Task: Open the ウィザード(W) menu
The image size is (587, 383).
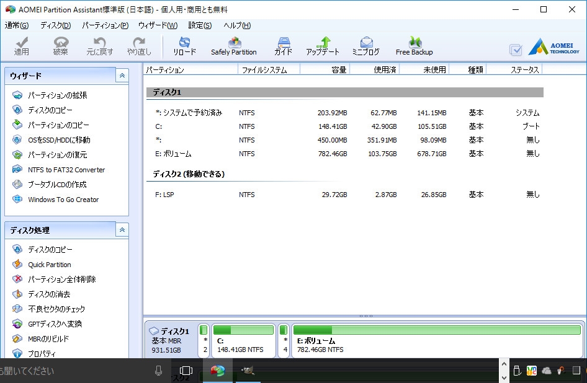Action: [x=158, y=25]
